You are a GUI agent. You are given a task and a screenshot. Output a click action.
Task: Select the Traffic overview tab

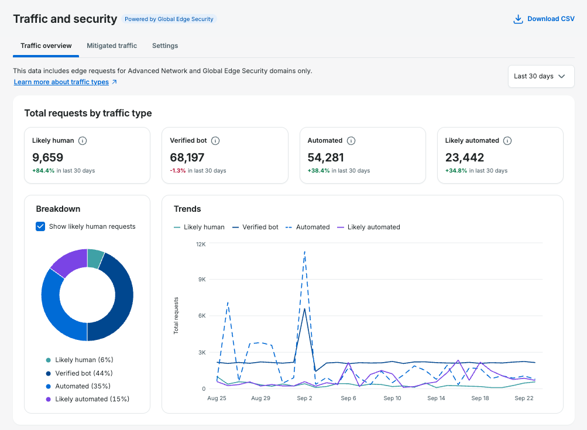coord(46,46)
